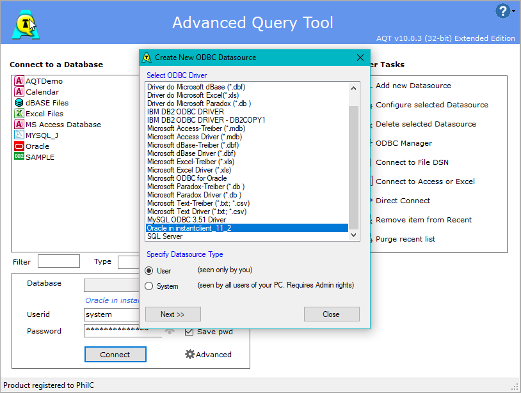Click the driver list scroll-down arrow
The width and height of the screenshot is (521, 393).
353,235
